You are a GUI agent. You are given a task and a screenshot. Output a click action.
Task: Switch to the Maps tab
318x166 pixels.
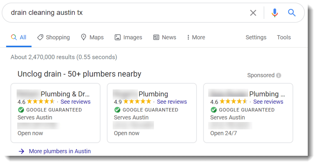(x=92, y=37)
